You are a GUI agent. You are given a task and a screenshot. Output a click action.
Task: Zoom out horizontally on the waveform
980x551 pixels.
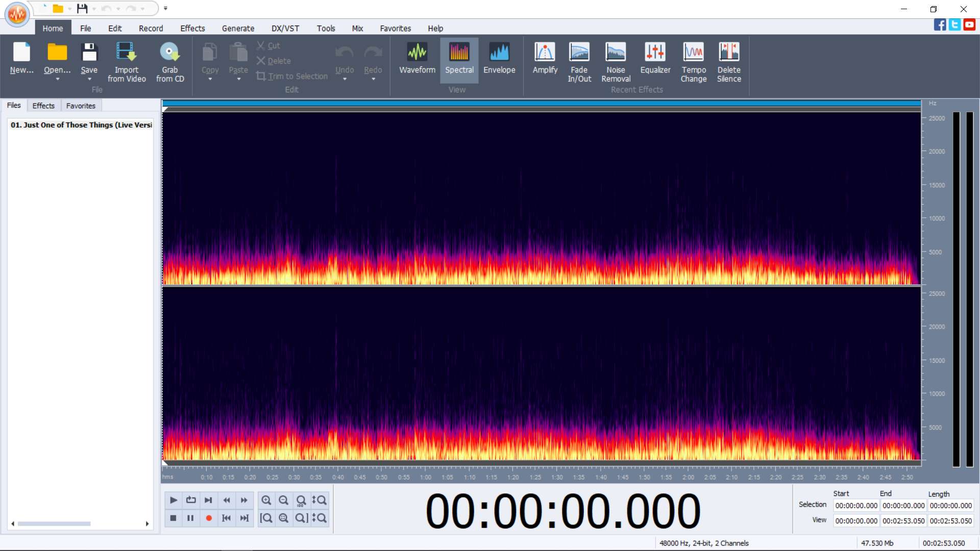click(284, 500)
